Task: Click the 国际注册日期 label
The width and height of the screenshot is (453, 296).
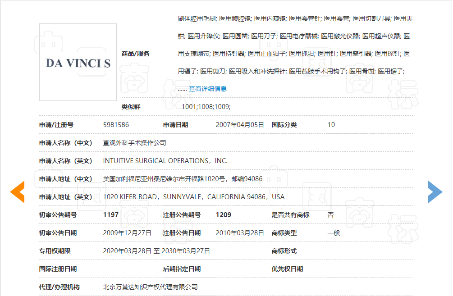Action: coord(58,269)
